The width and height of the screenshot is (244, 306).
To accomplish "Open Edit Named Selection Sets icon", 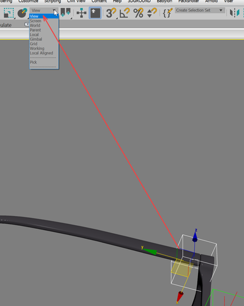I will click(167, 13).
